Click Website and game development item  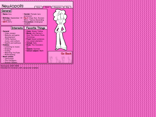(x=12, y=36)
